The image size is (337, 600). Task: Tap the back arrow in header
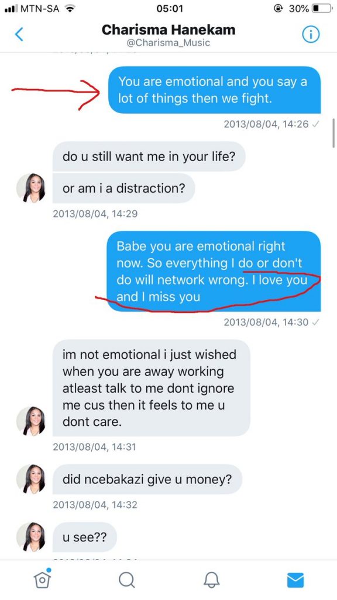tap(19, 35)
